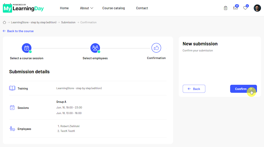Go to the Contact page
Viewport: 264px width, 147px height.
pos(142,8)
